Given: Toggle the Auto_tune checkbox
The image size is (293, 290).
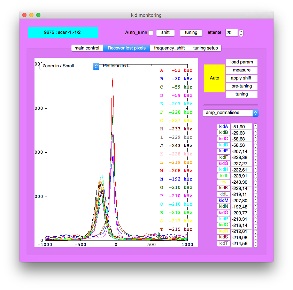Looking at the screenshot, I should point(151,33).
